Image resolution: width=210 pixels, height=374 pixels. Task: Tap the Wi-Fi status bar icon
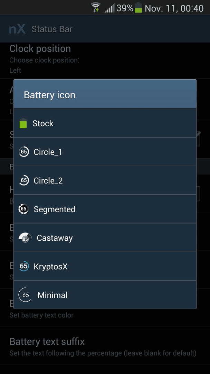click(x=96, y=7)
